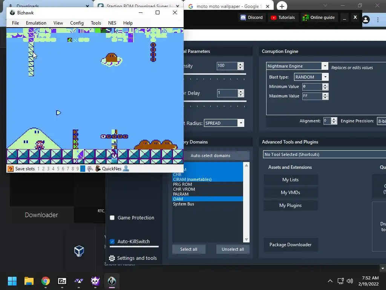386x290 pixels.
Task: Show hidden system tray icons
Action: pos(330,281)
